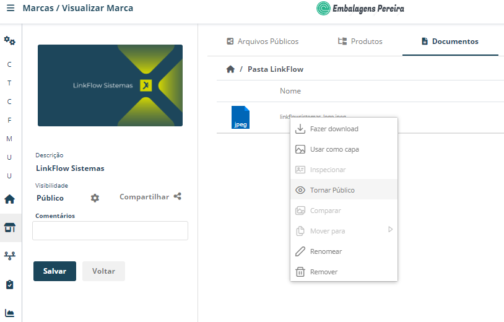Go to the home icon in sidebar

coord(10,199)
